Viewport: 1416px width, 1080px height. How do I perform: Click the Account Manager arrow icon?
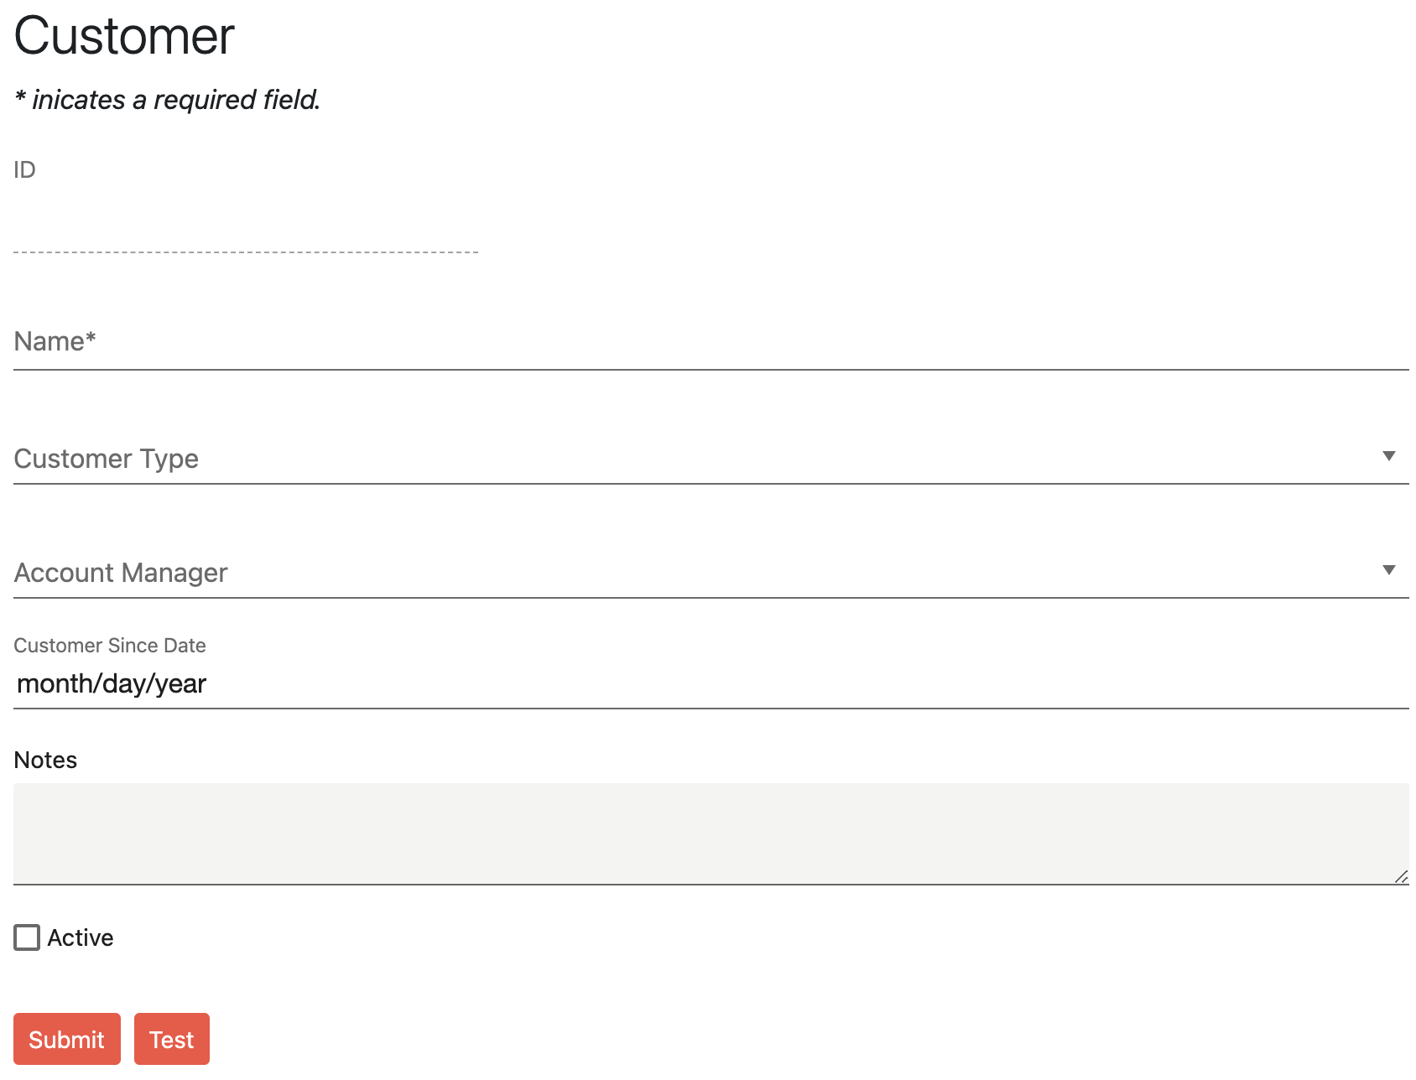point(1388,570)
